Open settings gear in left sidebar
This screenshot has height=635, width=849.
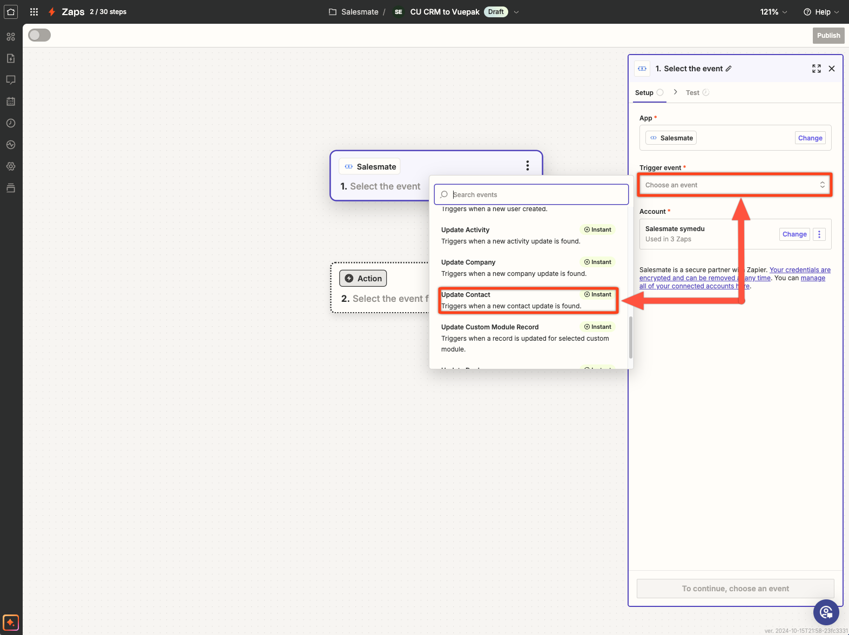coord(11,166)
